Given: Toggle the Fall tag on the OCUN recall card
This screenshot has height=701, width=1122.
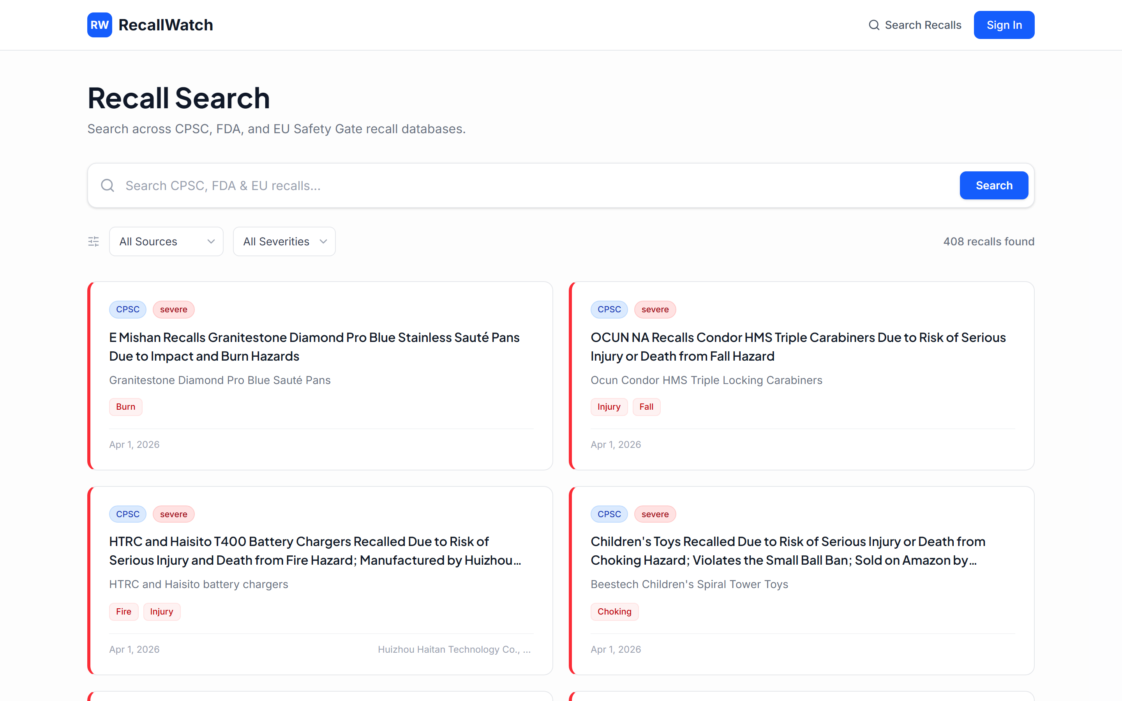Looking at the screenshot, I should click(x=646, y=407).
